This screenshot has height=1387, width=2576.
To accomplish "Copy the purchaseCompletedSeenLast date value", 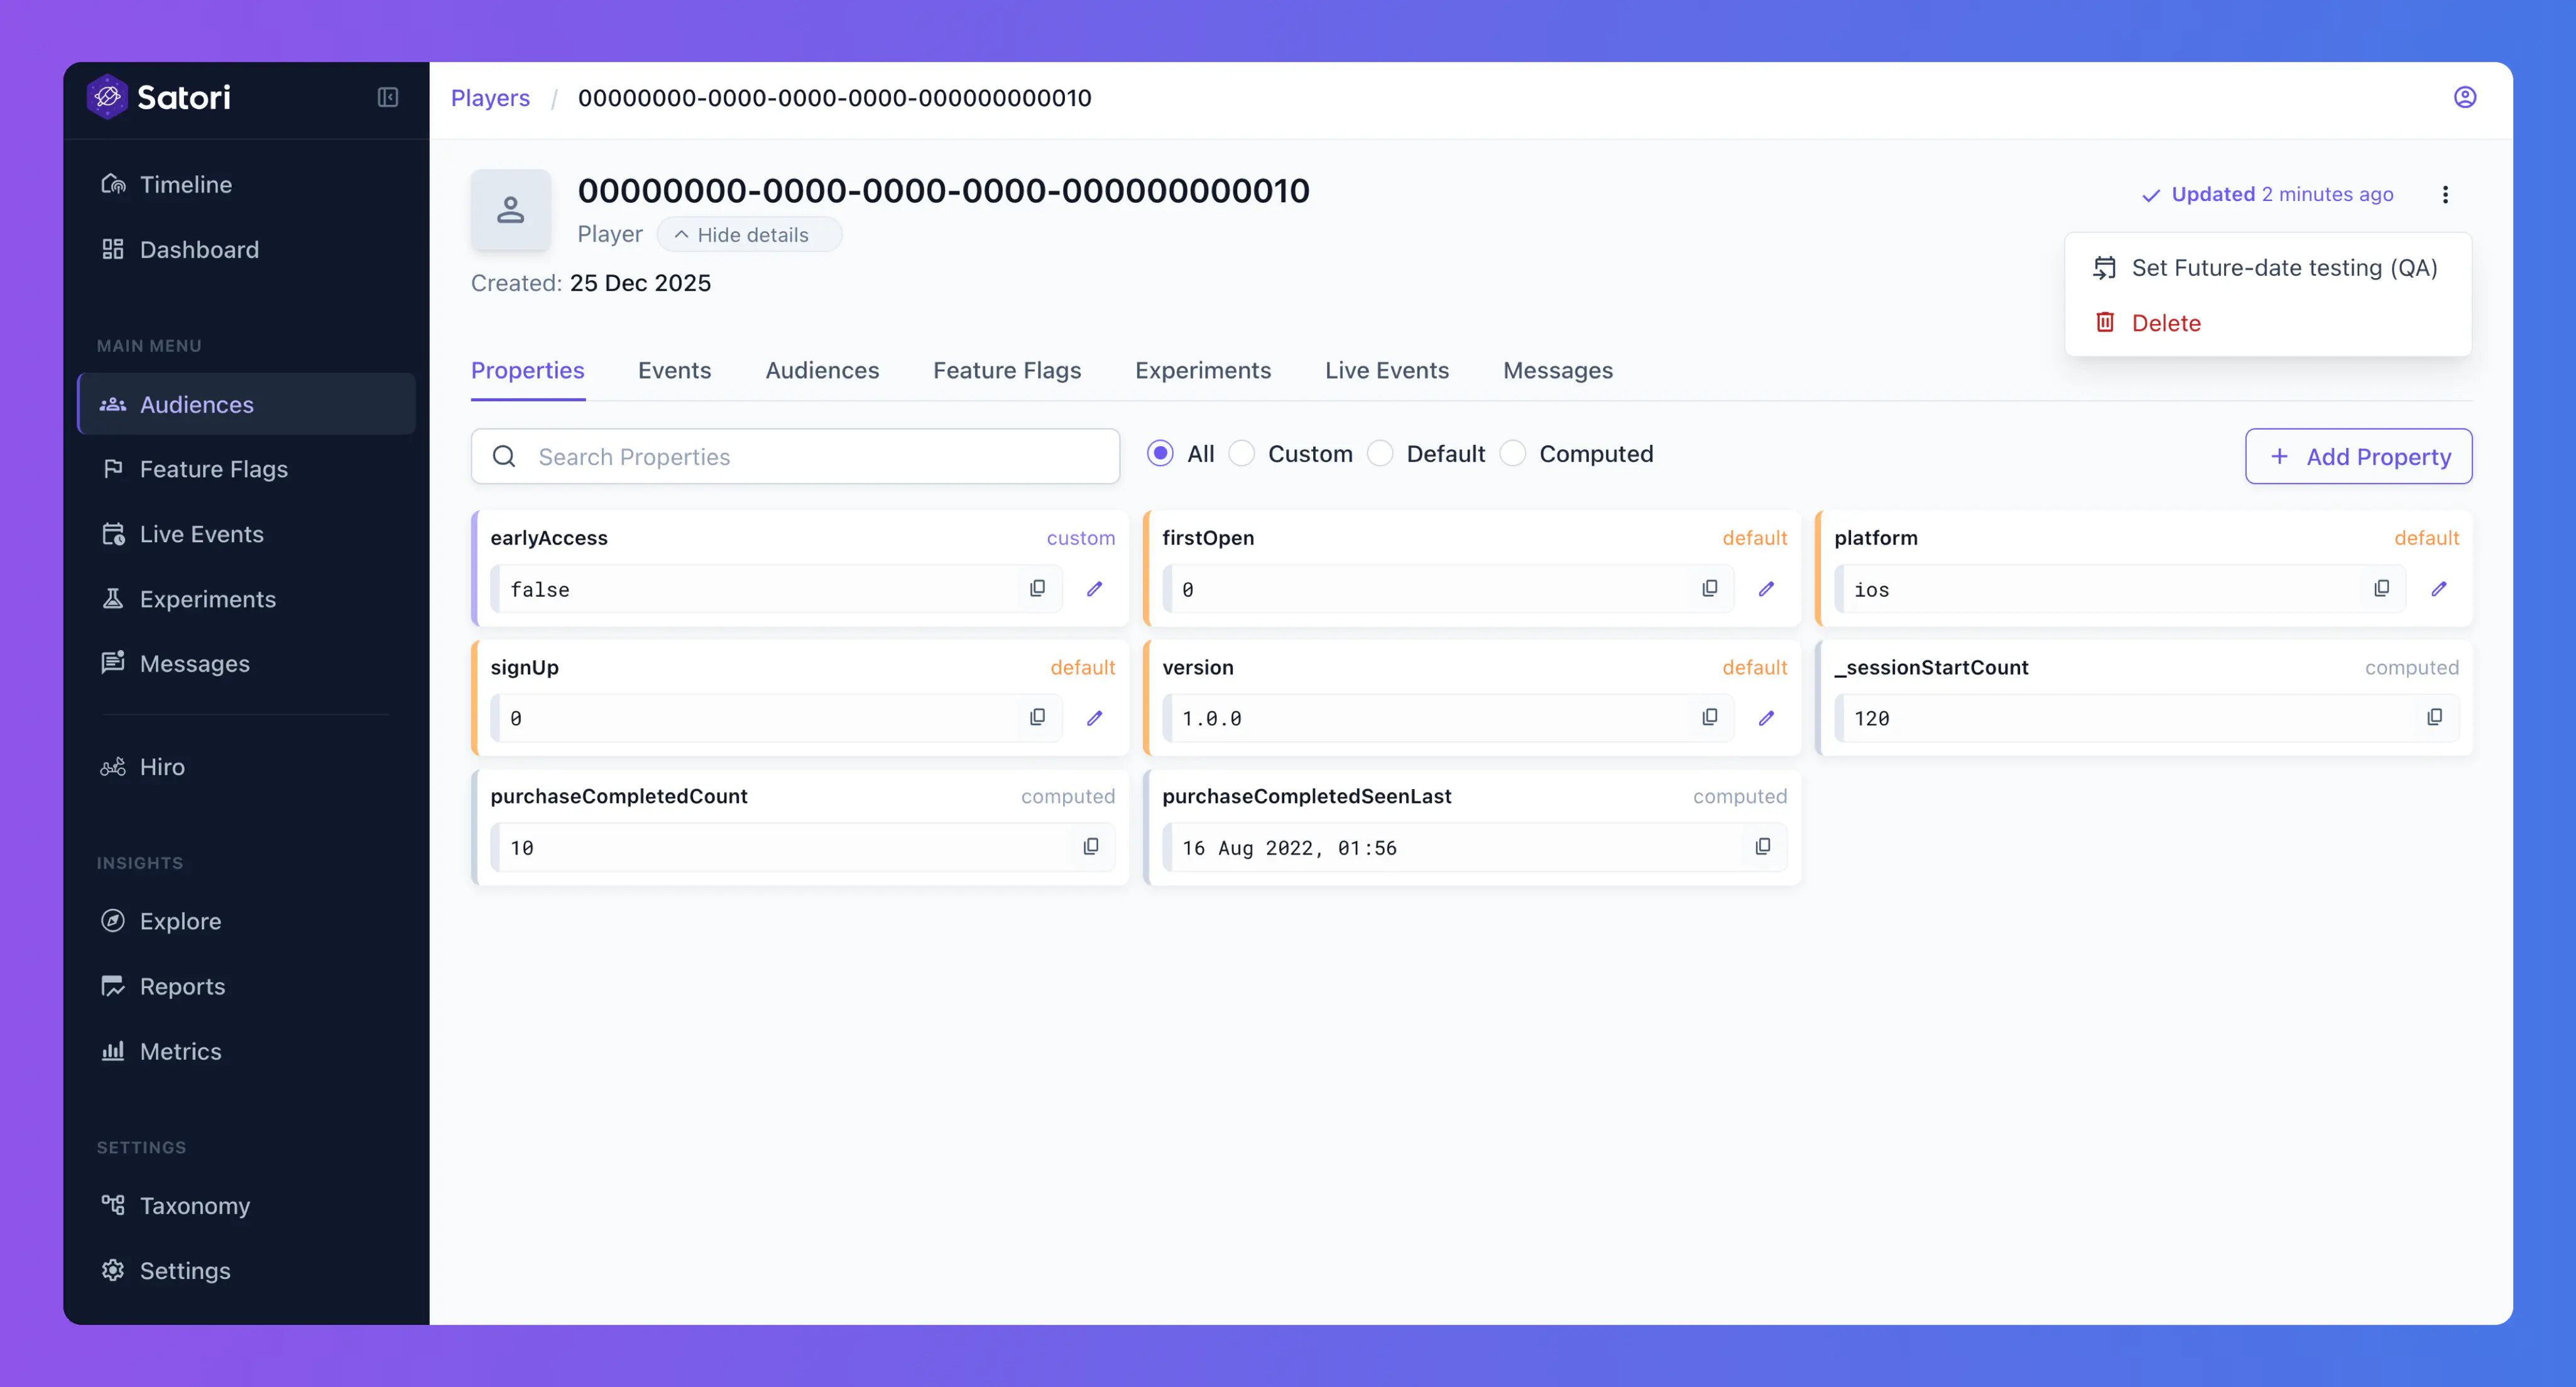I will tap(1762, 847).
